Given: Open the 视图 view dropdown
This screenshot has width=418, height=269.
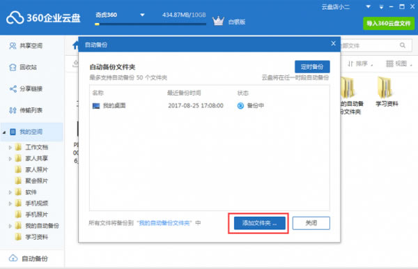Looking at the screenshot, I should pos(399,63).
